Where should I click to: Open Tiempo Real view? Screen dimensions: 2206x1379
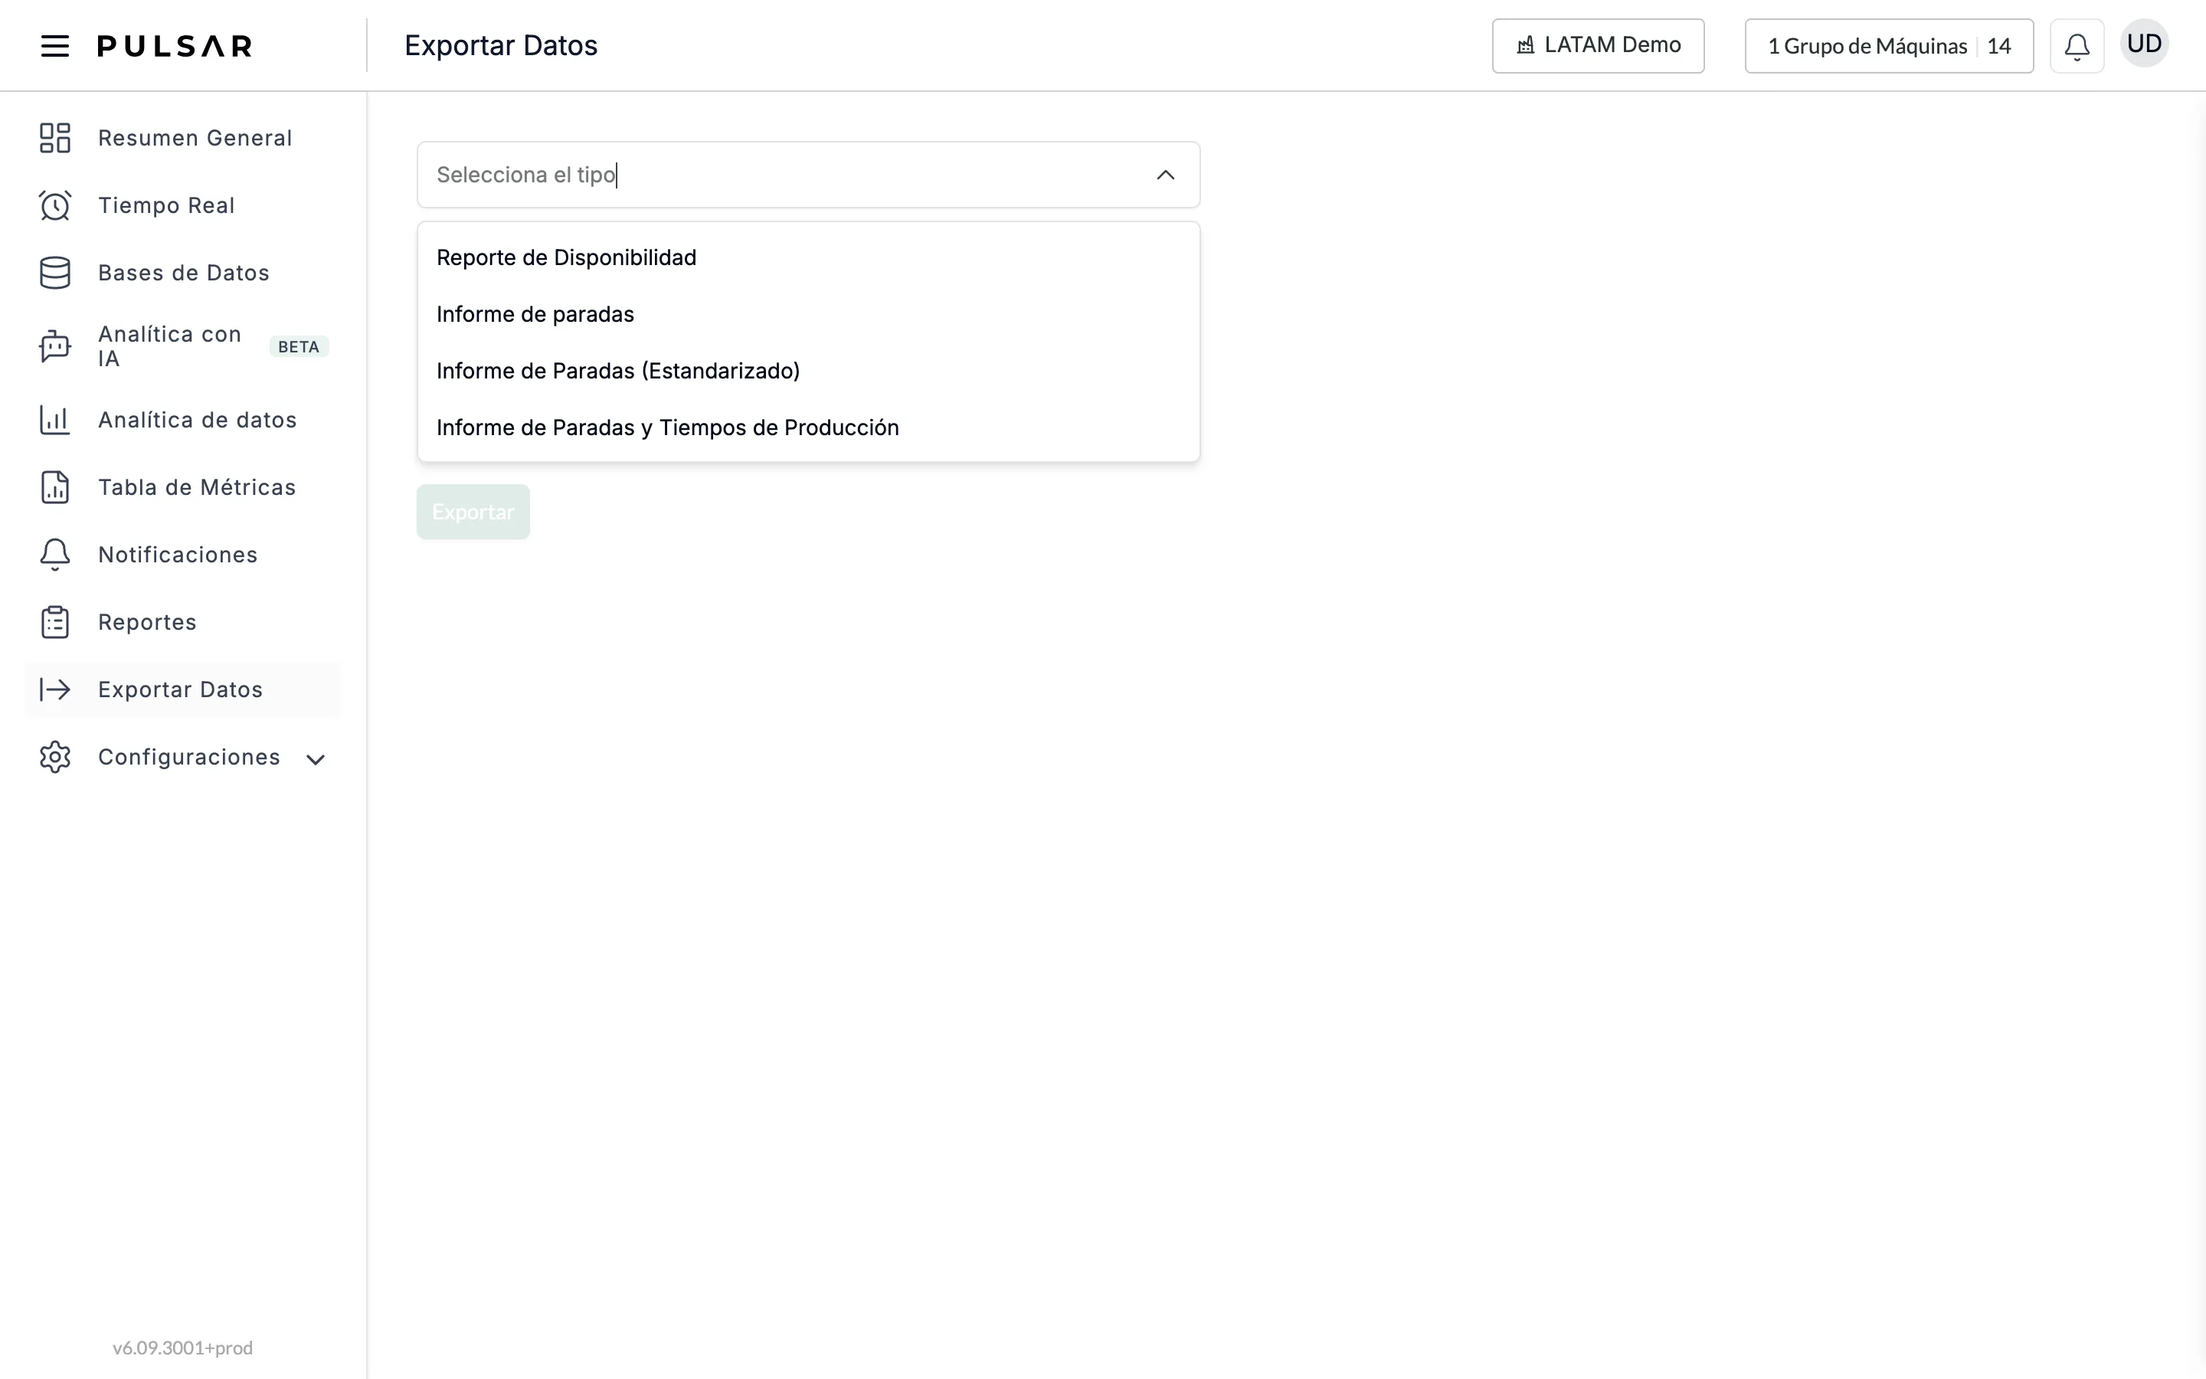coord(166,205)
